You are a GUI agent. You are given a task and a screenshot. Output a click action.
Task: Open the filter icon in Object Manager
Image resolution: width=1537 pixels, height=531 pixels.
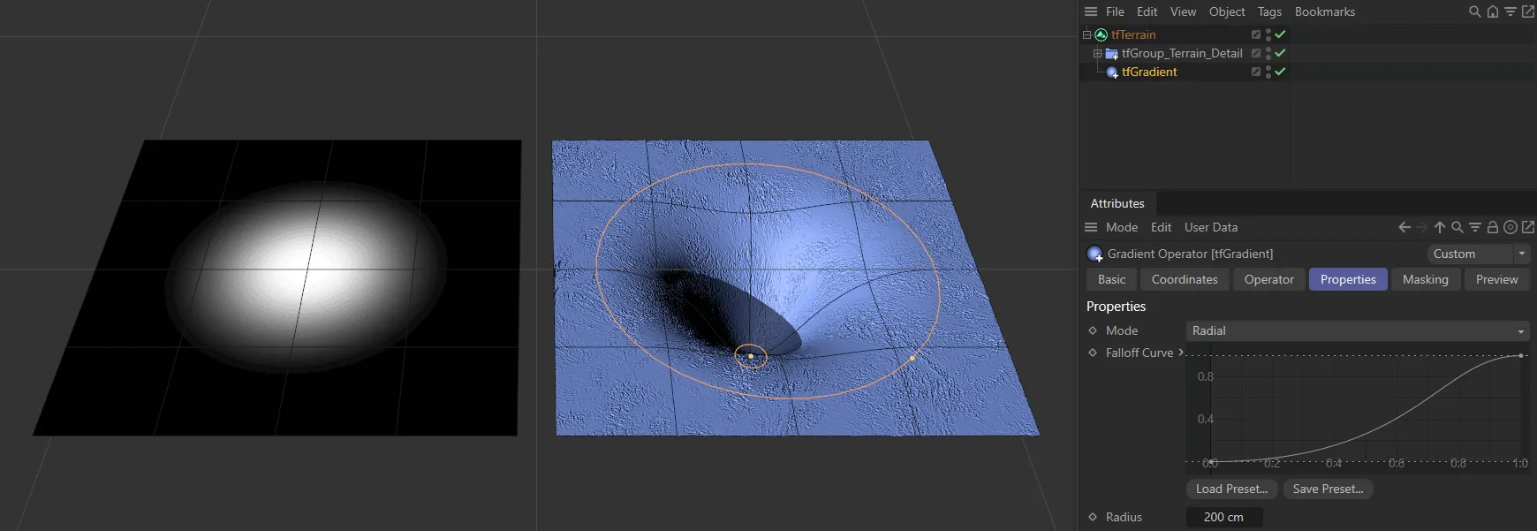pyautogui.click(x=1510, y=11)
